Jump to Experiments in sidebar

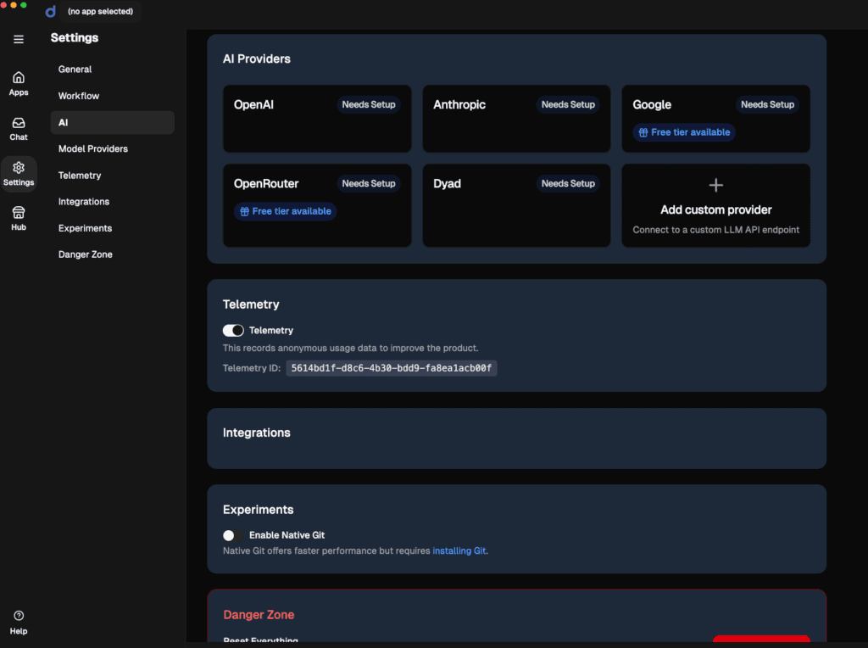point(113,228)
